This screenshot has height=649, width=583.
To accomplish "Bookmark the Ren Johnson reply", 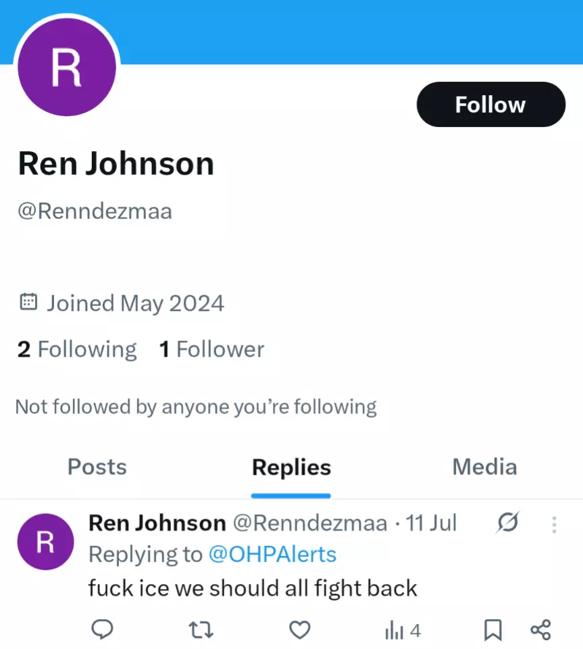I will coord(493,631).
